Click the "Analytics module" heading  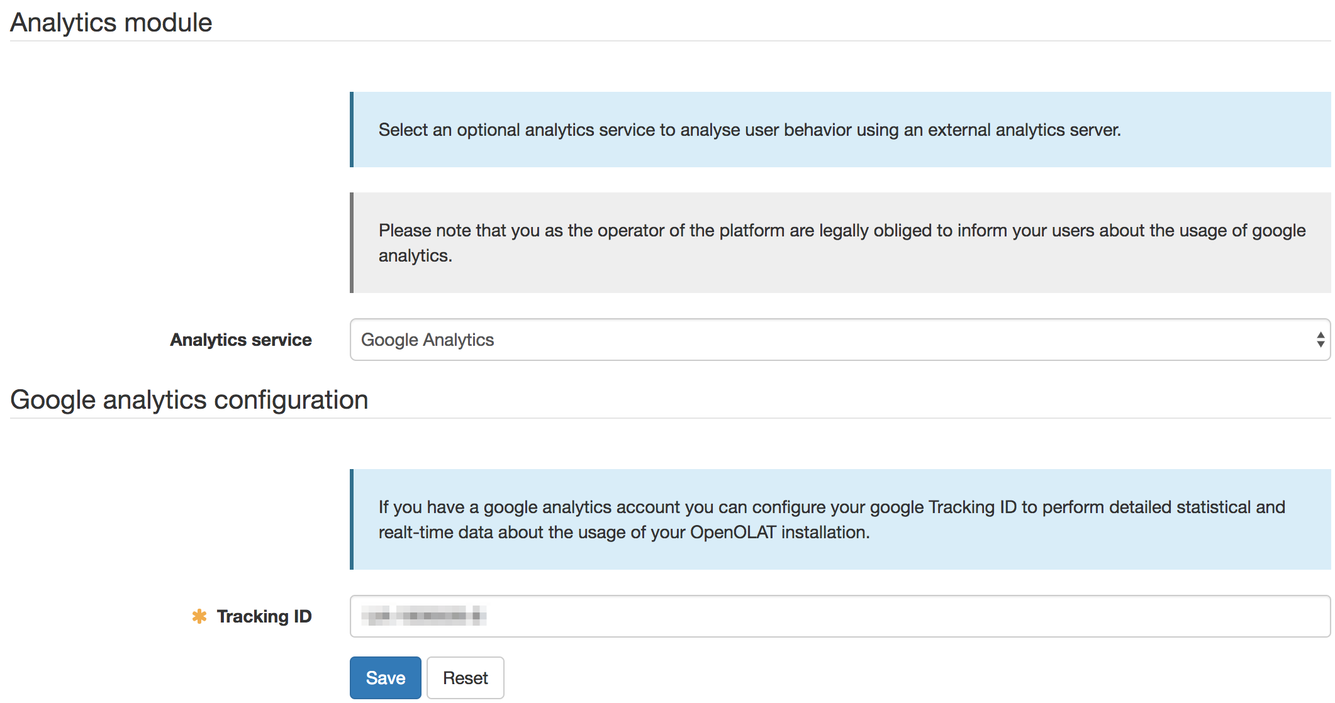coord(111,23)
